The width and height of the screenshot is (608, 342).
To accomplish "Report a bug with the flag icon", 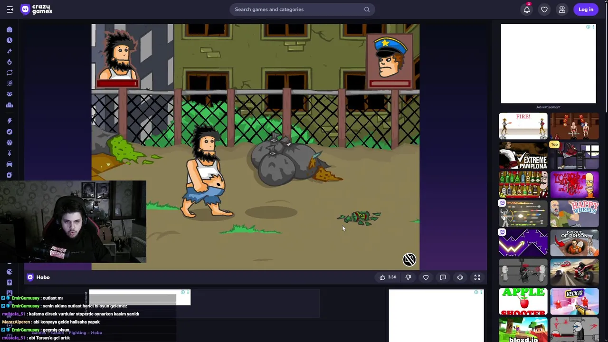I will coord(443,277).
